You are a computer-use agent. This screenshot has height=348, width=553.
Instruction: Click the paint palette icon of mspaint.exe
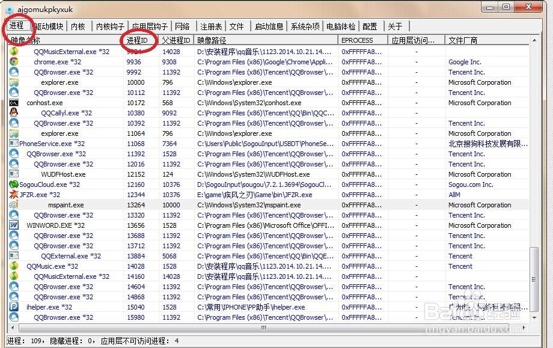[x=14, y=205]
